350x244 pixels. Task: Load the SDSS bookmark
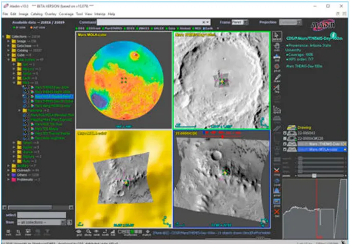click(x=129, y=28)
